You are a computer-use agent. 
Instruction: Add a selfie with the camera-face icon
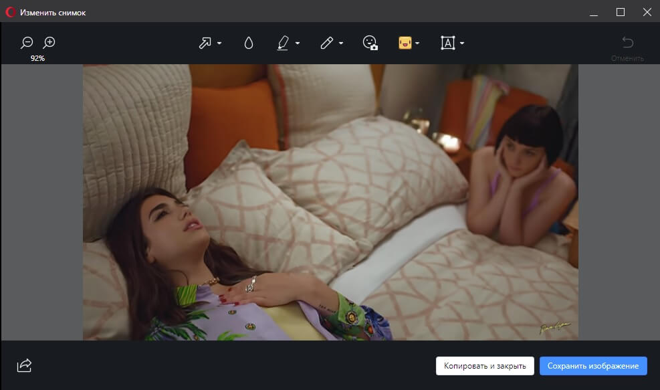(x=370, y=43)
